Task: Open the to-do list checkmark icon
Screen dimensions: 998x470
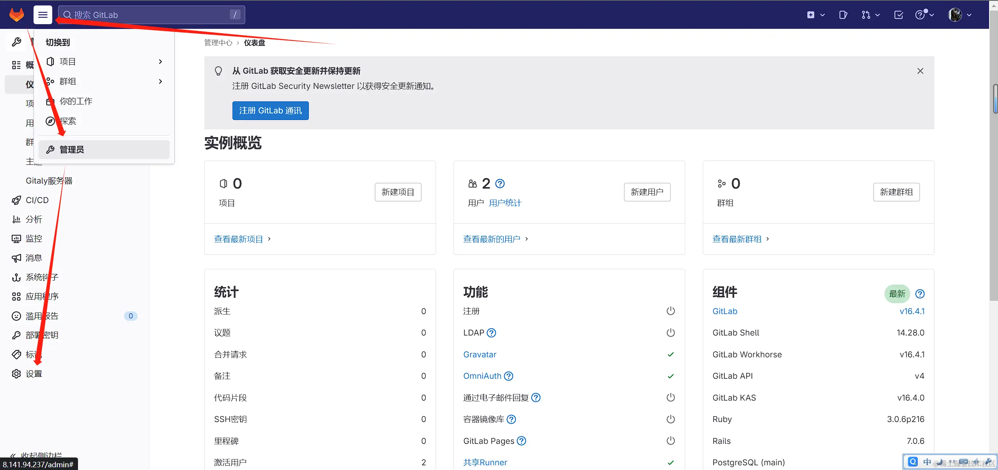Action: pyautogui.click(x=899, y=15)
